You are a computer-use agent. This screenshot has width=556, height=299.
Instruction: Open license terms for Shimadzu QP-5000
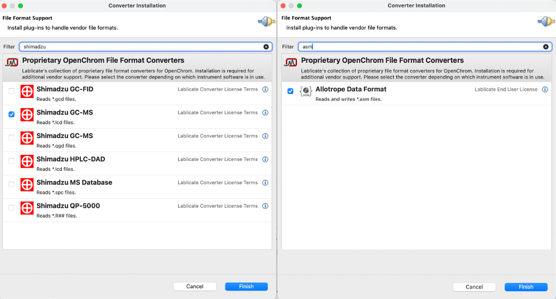218,206
